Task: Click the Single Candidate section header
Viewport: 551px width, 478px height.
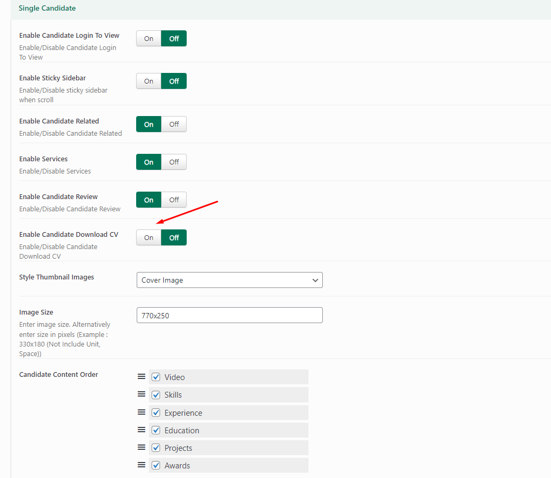Action: point(47,9)
